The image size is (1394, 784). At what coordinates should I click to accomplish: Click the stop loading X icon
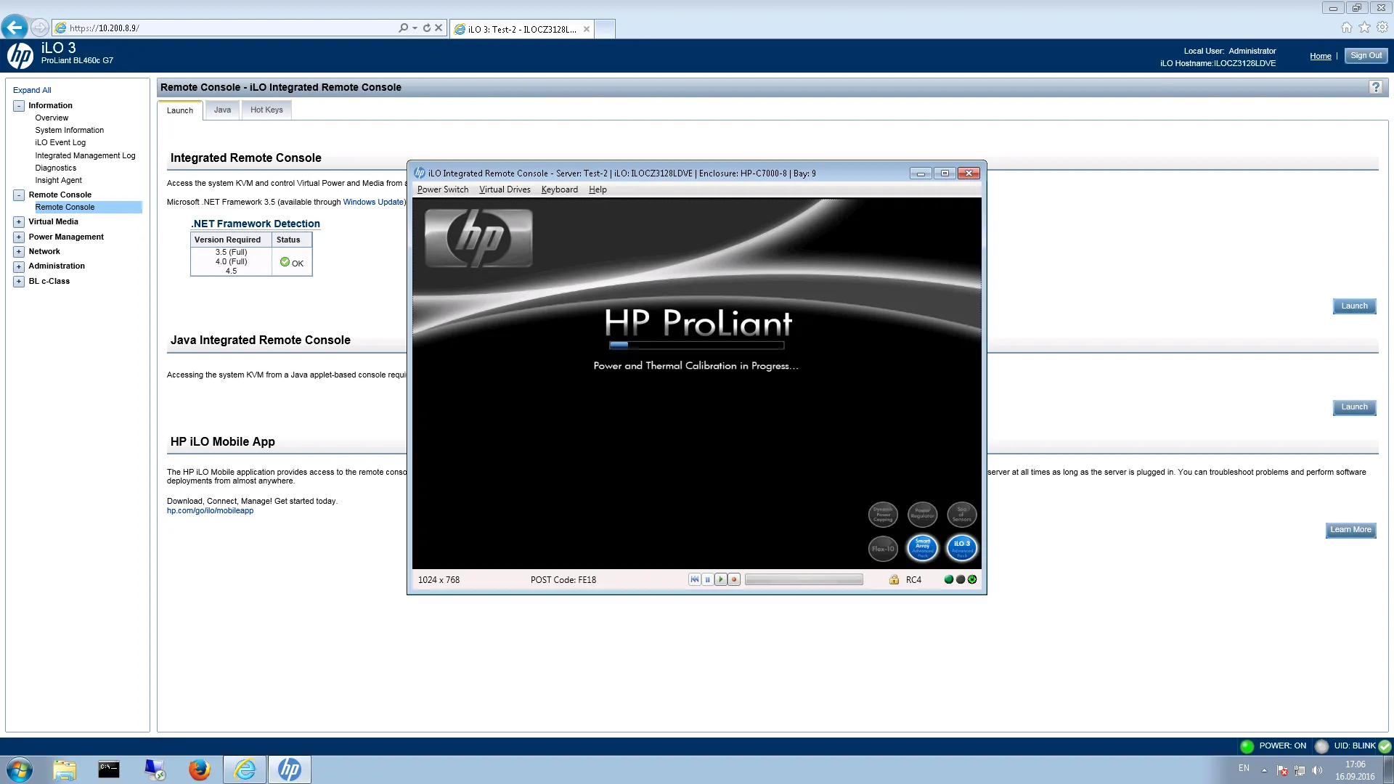pos(439,28)
